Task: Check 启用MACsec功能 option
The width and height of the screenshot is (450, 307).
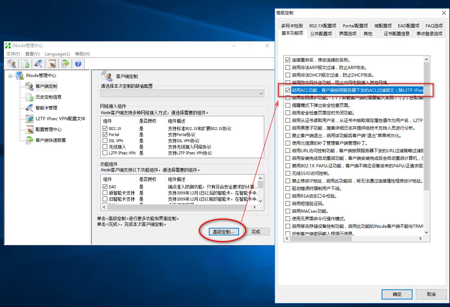Action: click(288, 211)
